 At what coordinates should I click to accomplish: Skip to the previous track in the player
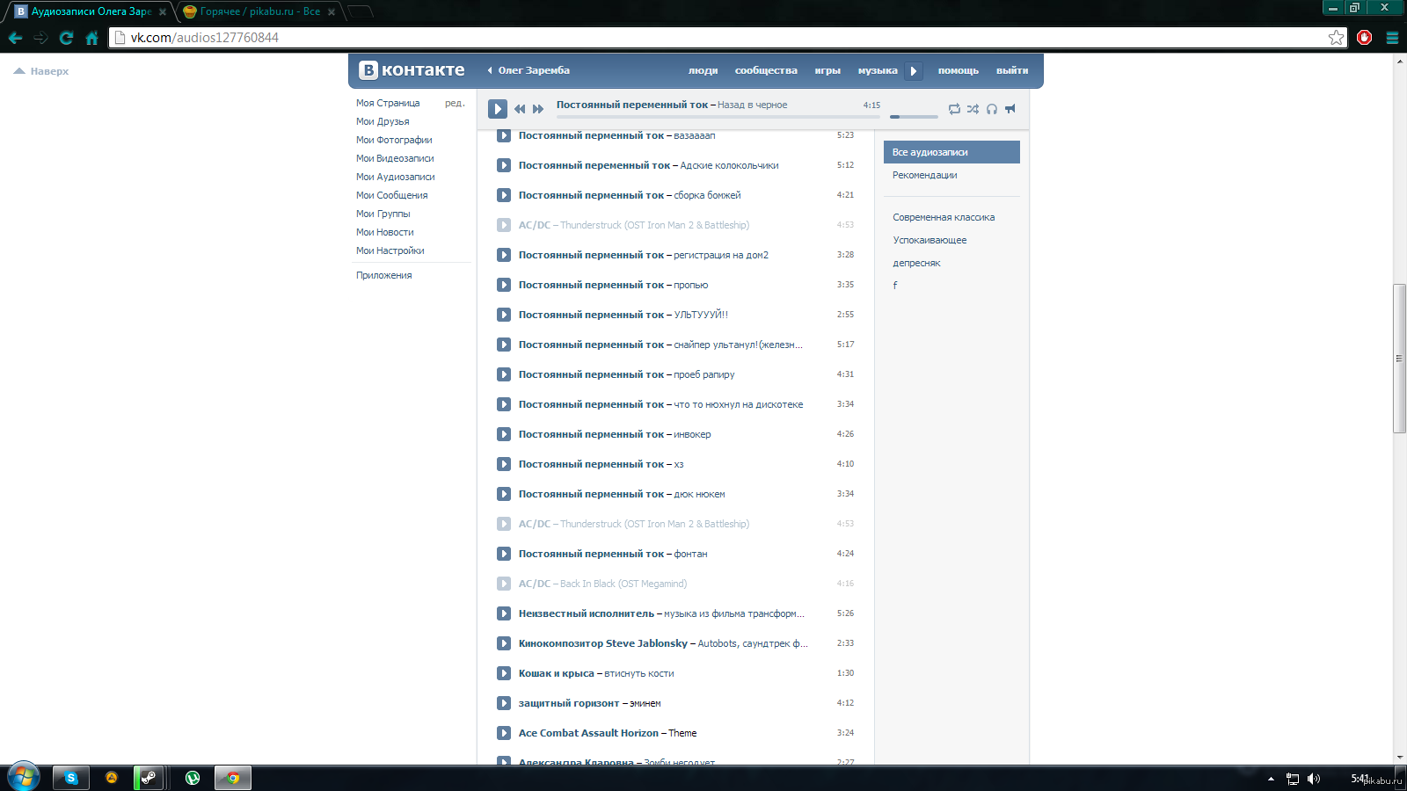coord(520,109)
